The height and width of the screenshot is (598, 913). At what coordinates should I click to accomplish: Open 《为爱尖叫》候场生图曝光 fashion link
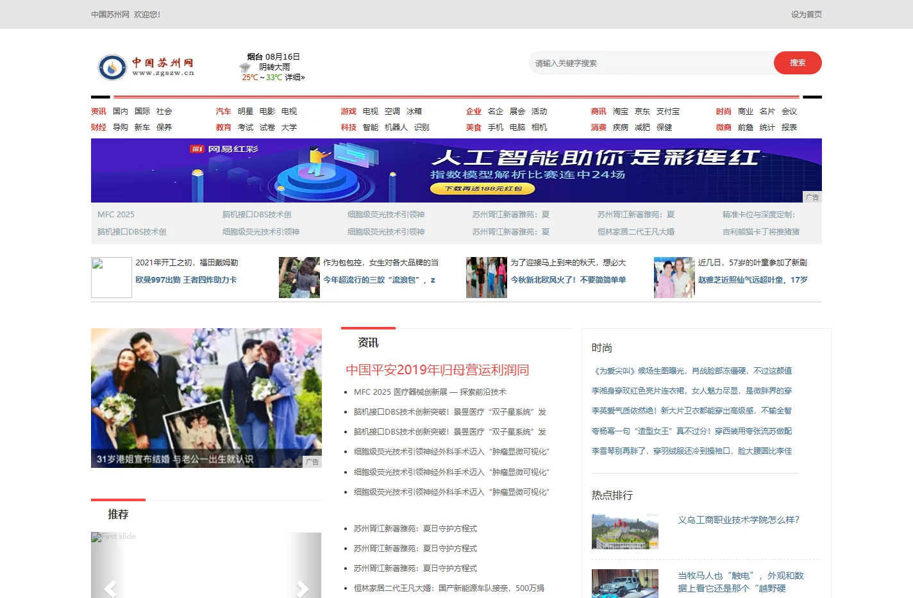[x=692, y=370]
